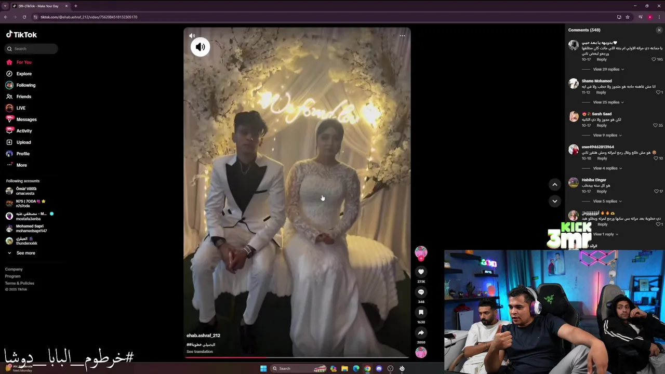Open comments using the speech bubble icon
The height and width of the screenshot is (374, 665).
[421, 292]
